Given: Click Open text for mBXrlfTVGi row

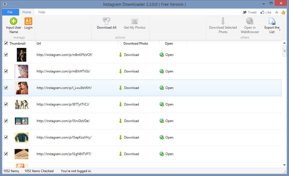Looking at the screenshot, I should pos(169,71).
